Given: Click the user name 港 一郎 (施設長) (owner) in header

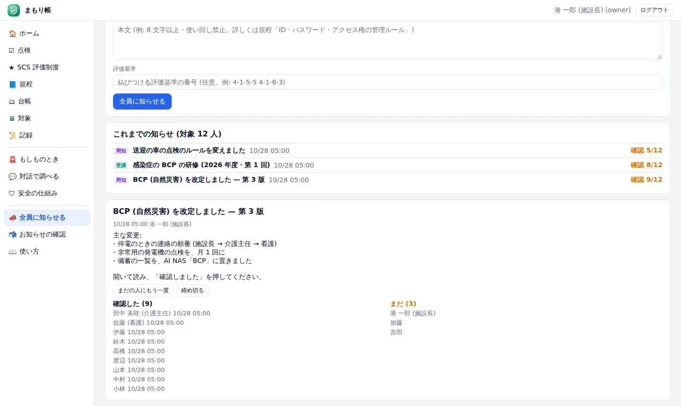Looking at the screenshot, I should [593, 10].
